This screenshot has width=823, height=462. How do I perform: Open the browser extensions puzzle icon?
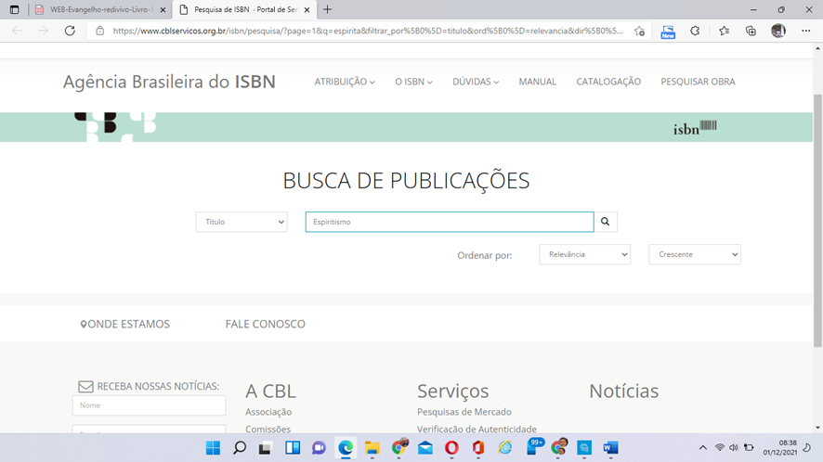click(x=695, y=31)
